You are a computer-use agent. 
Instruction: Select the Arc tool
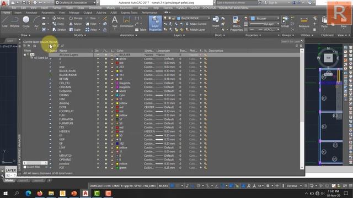point(36,22)
